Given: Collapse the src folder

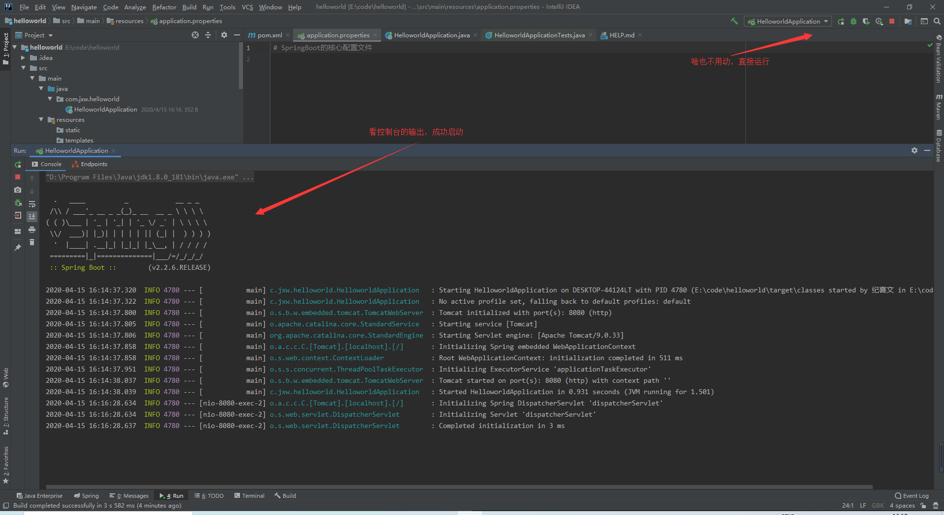Looking at the screenshot, I should (x=23, y=68).
